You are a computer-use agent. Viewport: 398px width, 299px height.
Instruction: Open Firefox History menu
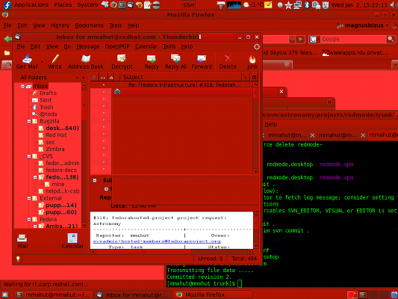(x=60, y=25)
